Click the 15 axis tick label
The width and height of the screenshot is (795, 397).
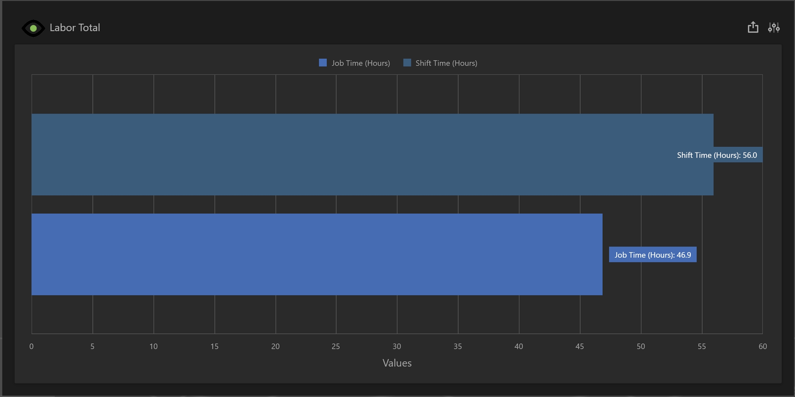click(x=214, y=346)
